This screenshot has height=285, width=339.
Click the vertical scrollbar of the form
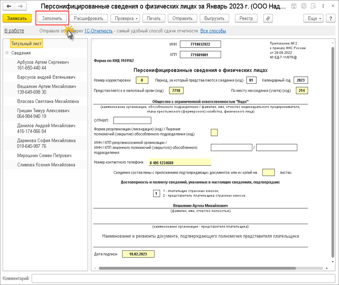[x=333, y=152]
